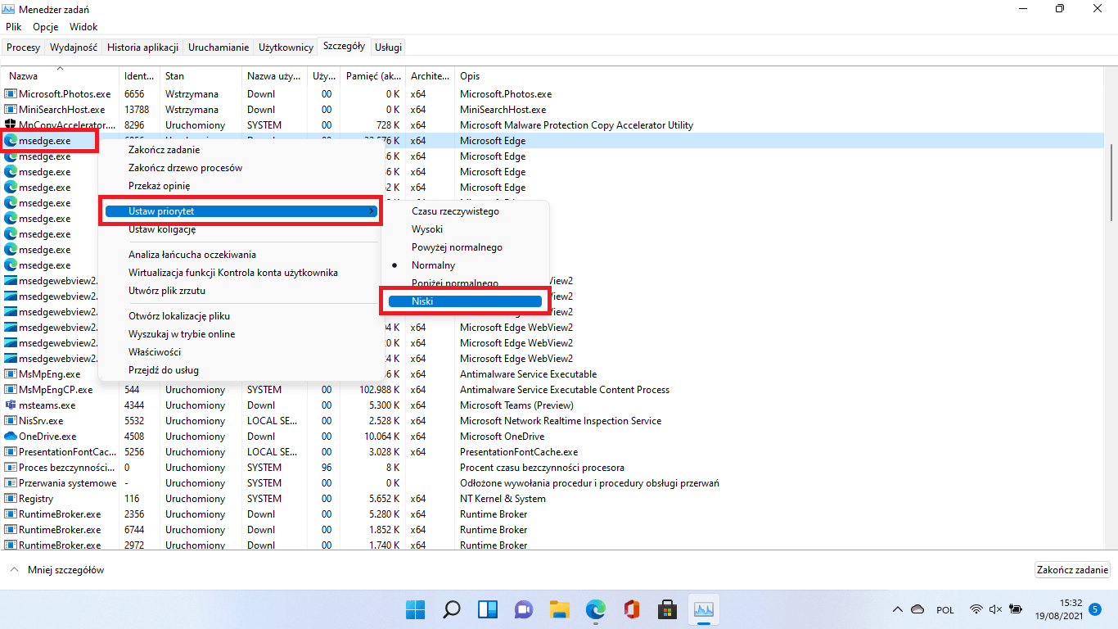This screenshot has width=1118, height=629.
Task: Click the MiniSearchHost.exe process icon
Action: coord(11,110)
